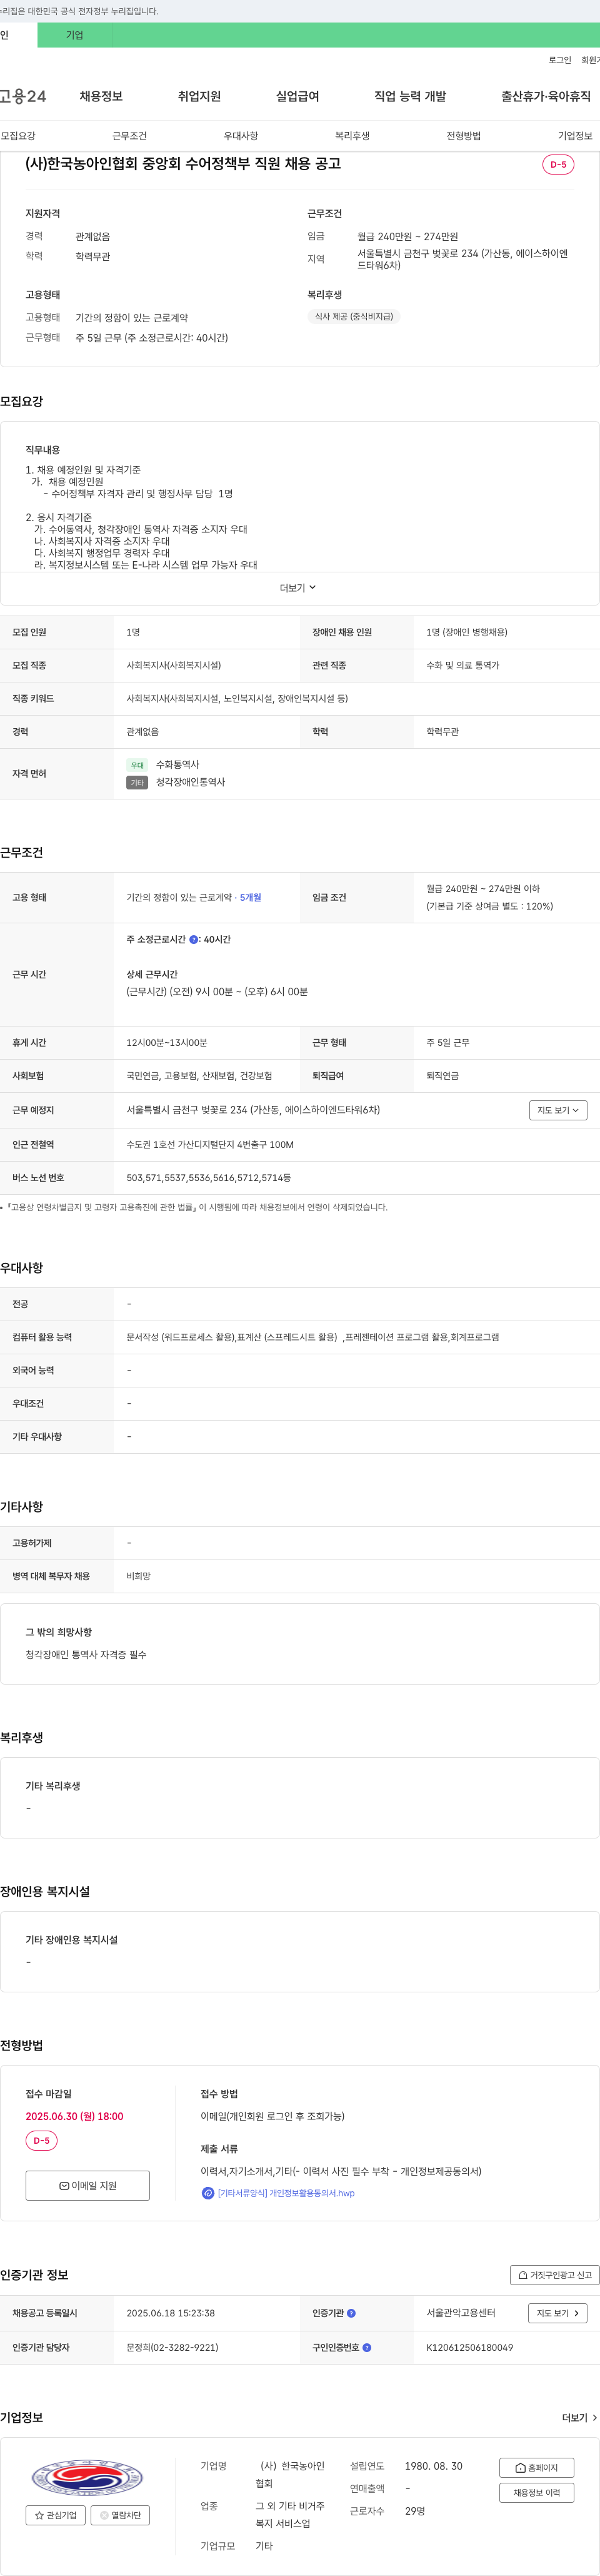This screenshot has height=2576, width=600.
Task: Click 청각장애인 통역사 자격증 필수 note
Action: pyautogui.click(x=86, y=1655)
